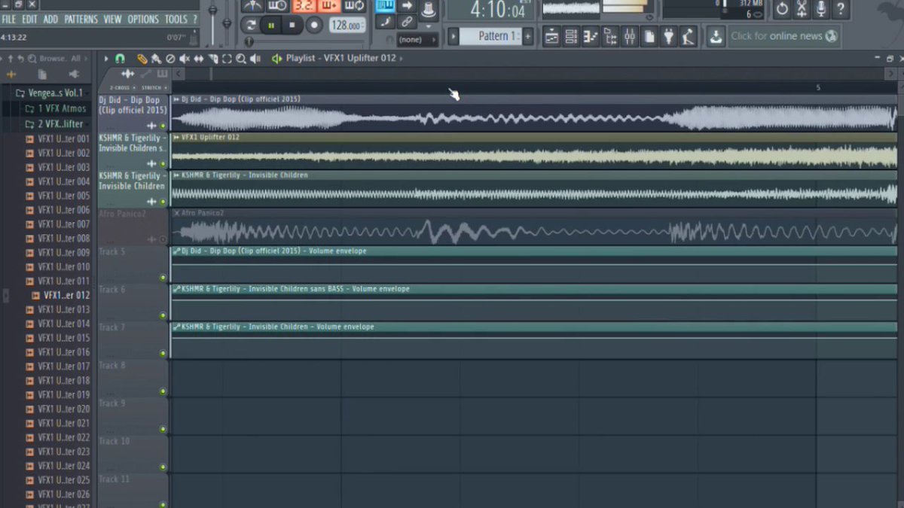The image size is (904, 508).
Task: Toggle blend recording overdub button
Action: [x=329, y=5]
